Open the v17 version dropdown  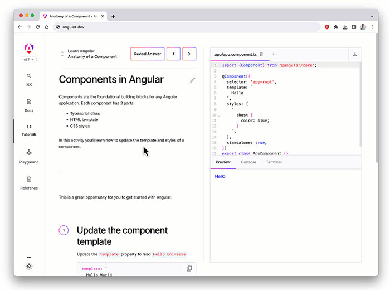tap(29, 60)
